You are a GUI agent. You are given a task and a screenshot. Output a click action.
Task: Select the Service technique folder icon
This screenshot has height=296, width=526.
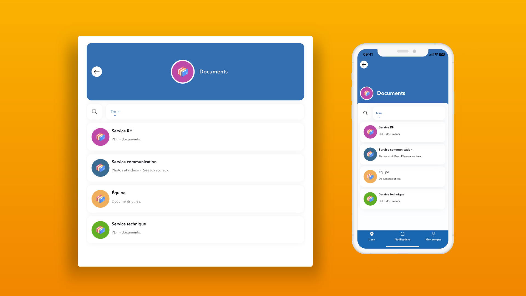100,229
